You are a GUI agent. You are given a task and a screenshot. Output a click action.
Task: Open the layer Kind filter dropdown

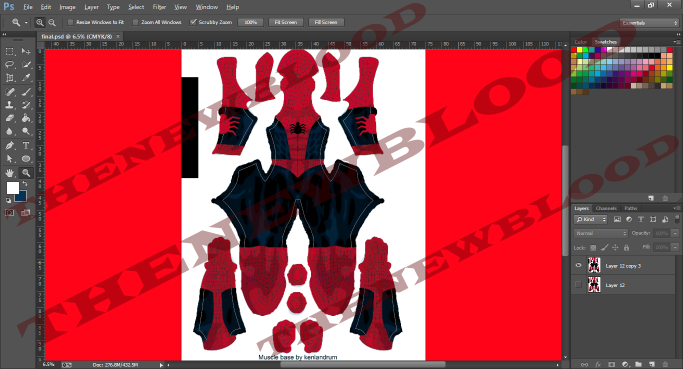(590, 219)
